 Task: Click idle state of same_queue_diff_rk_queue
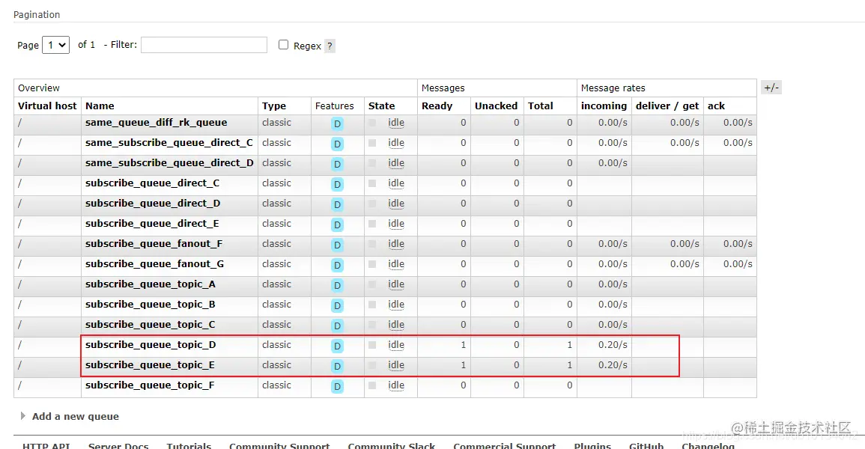coord(396,123)
